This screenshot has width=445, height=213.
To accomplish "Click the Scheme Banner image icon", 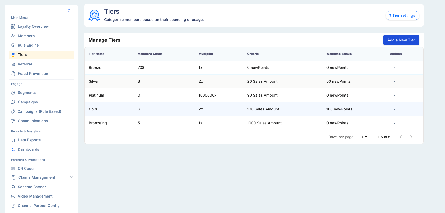I will (13, 187).
